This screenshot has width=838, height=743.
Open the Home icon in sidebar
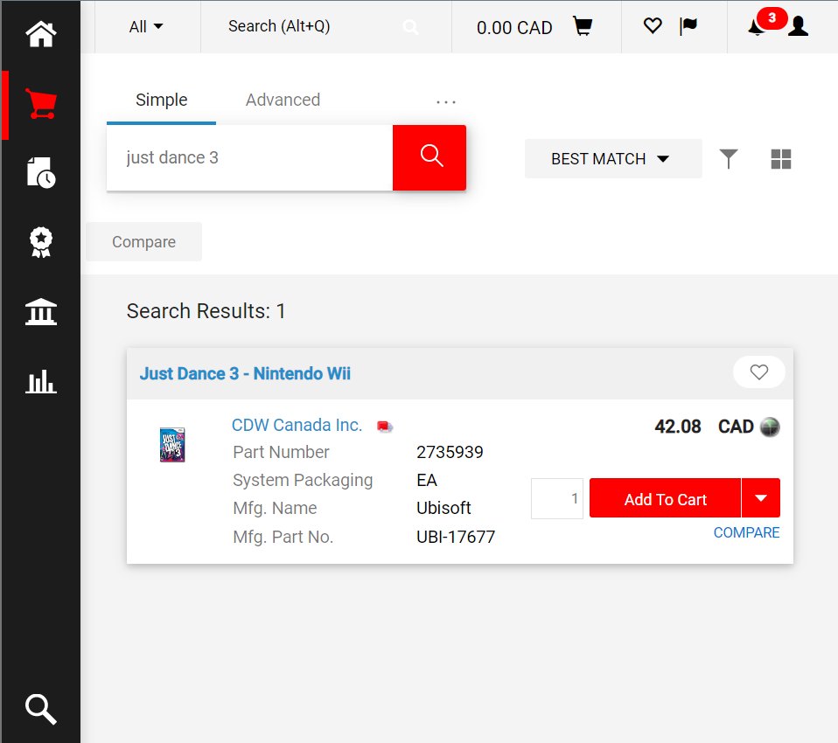[40, 34]
